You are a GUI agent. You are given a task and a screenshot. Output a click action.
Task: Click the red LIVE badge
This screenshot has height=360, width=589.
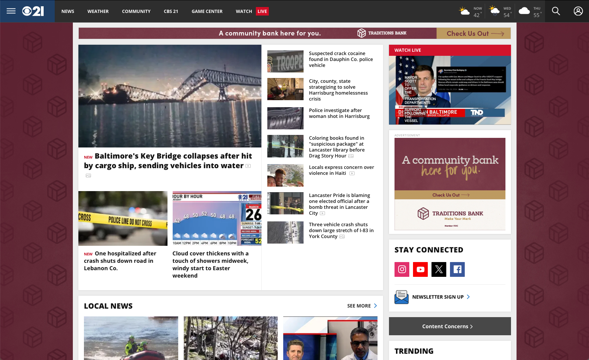262,11
